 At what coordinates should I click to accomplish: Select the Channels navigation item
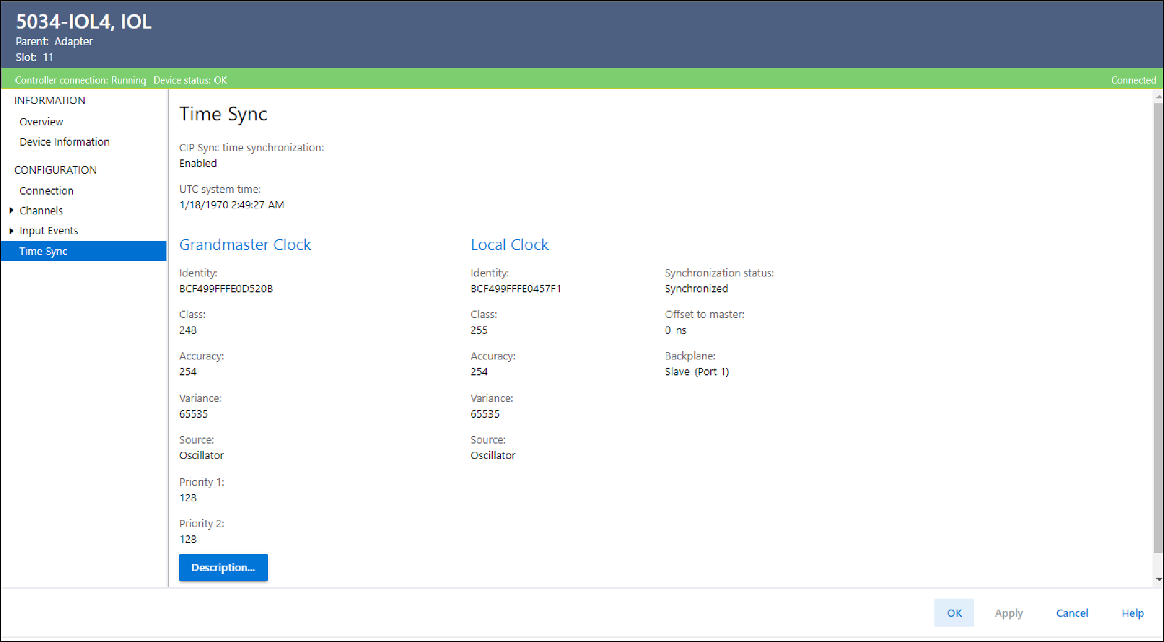pos(41,211)
